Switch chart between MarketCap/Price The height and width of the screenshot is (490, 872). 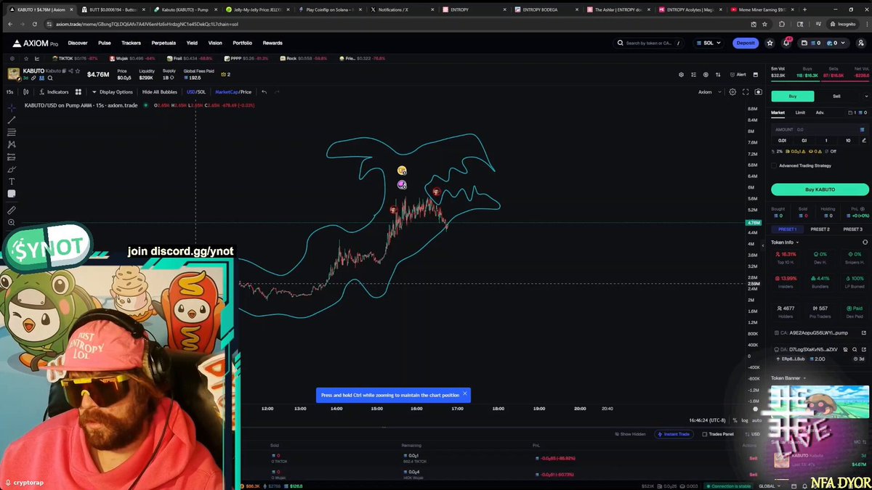233,92
